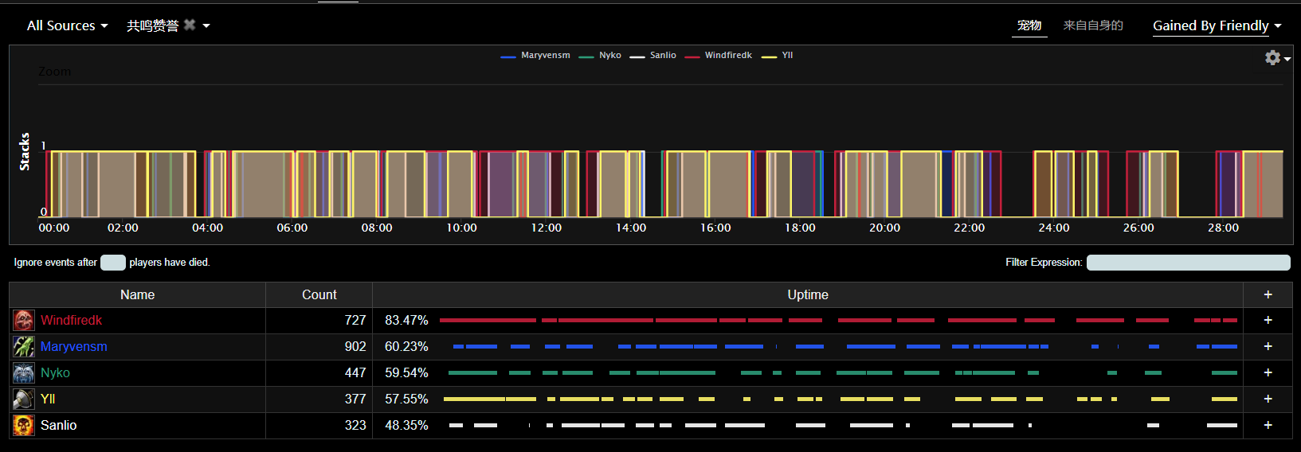1301x452 pixels.
Task: Click Sanlio's class icon in table
Action: tap(24, 426)
